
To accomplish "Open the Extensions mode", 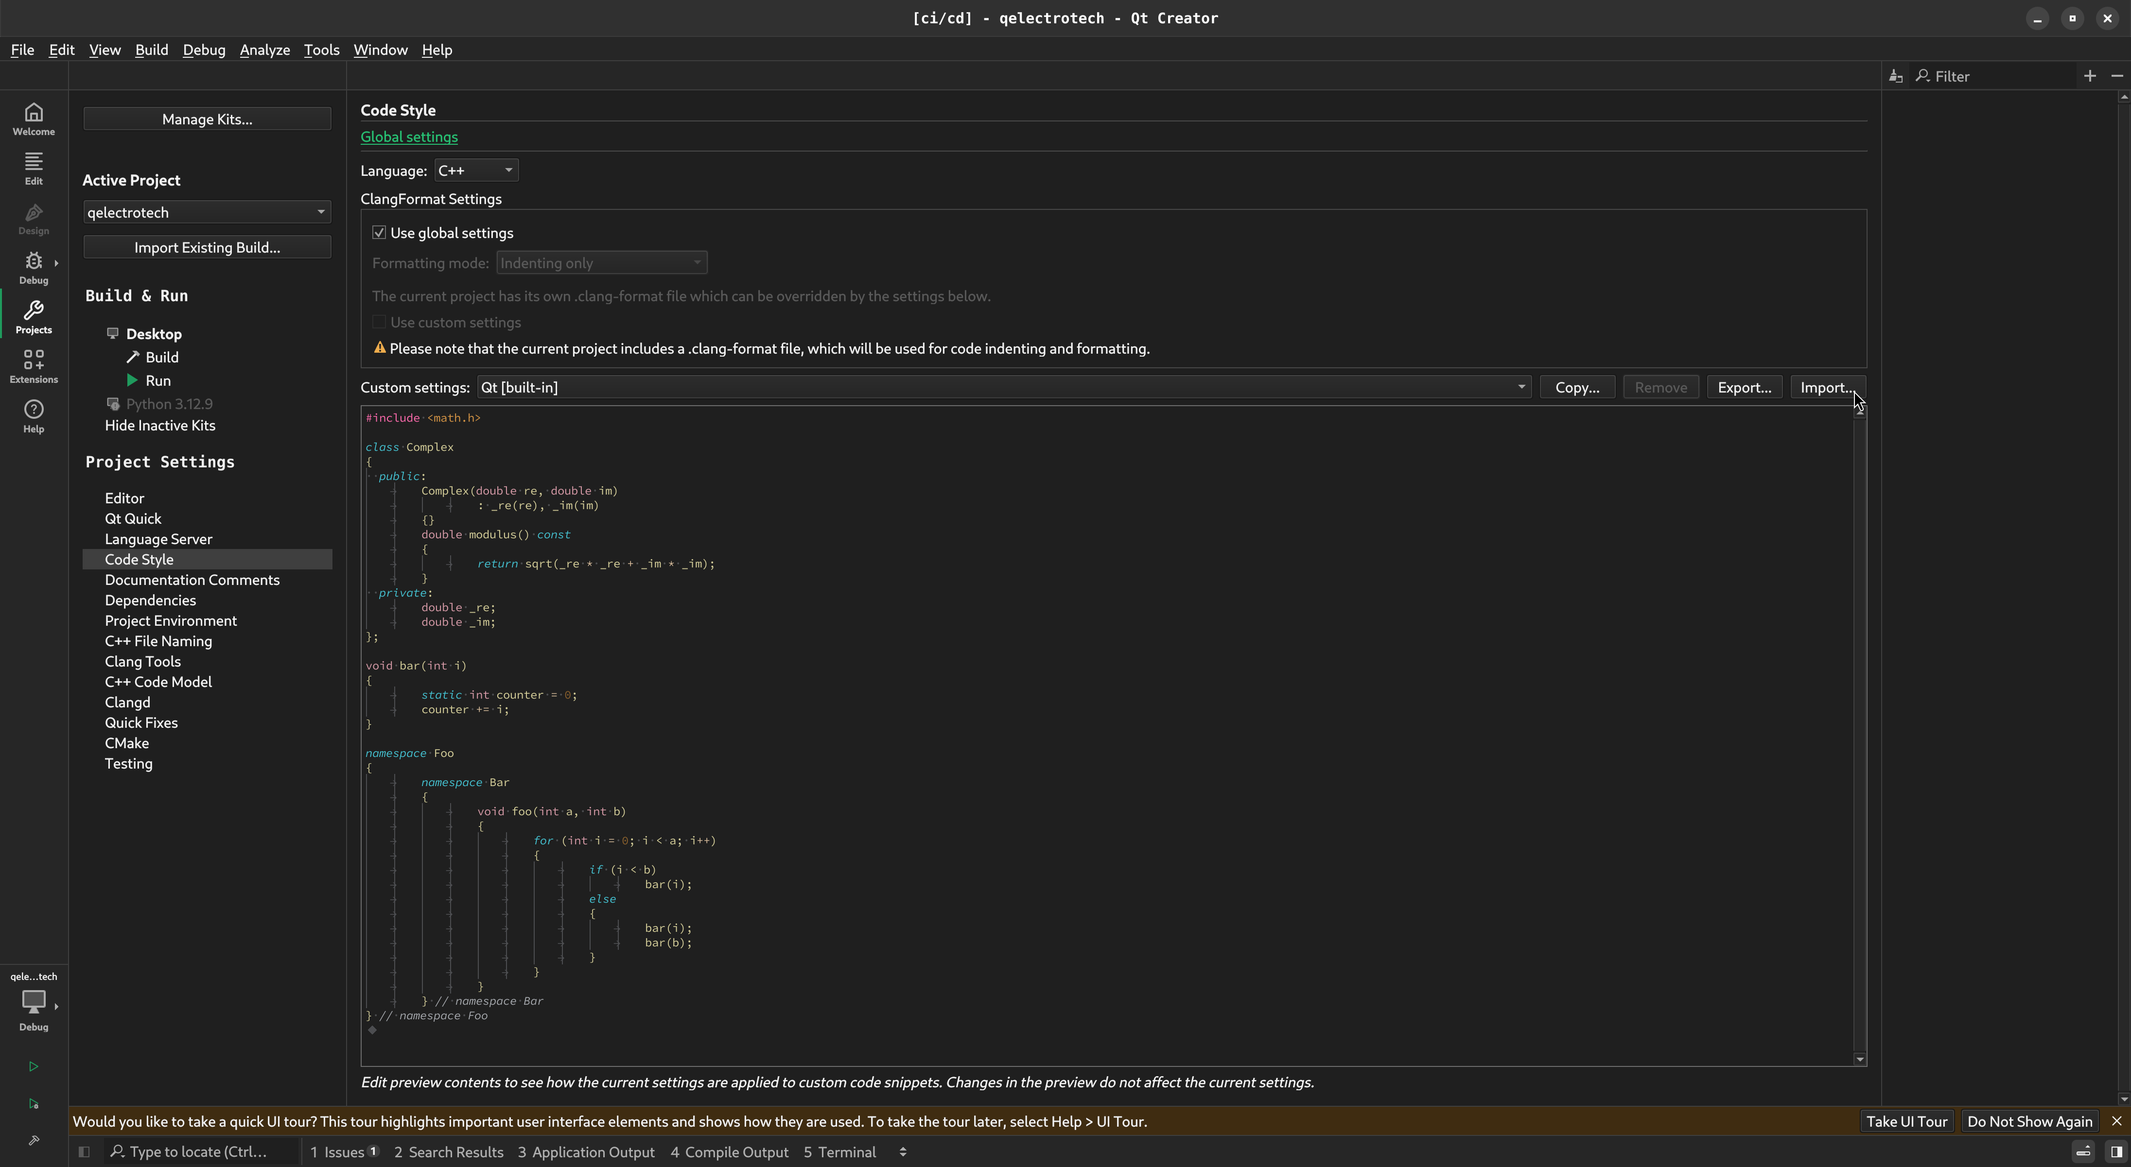I will [33, 367].
